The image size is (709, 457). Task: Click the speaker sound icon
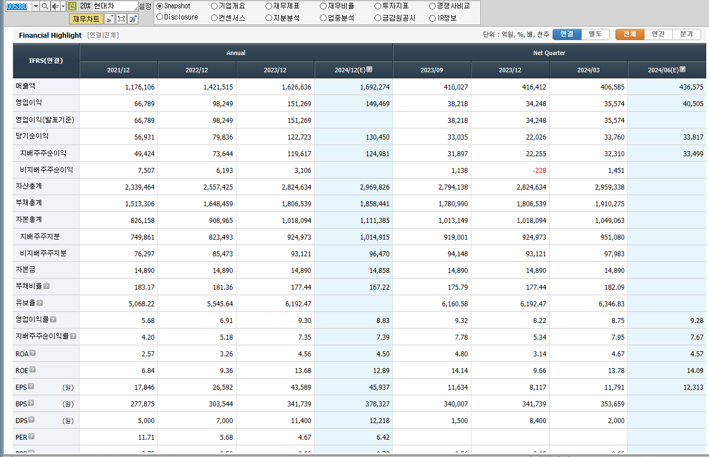point(55,6)
